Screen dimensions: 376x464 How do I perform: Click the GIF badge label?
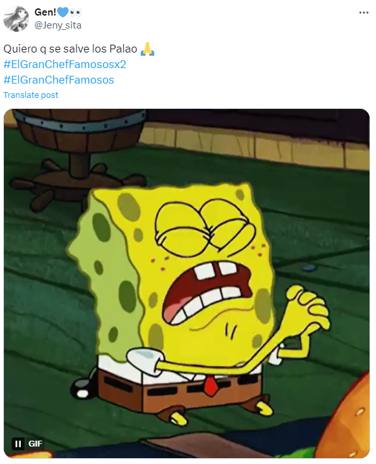[x=35, y=443]
